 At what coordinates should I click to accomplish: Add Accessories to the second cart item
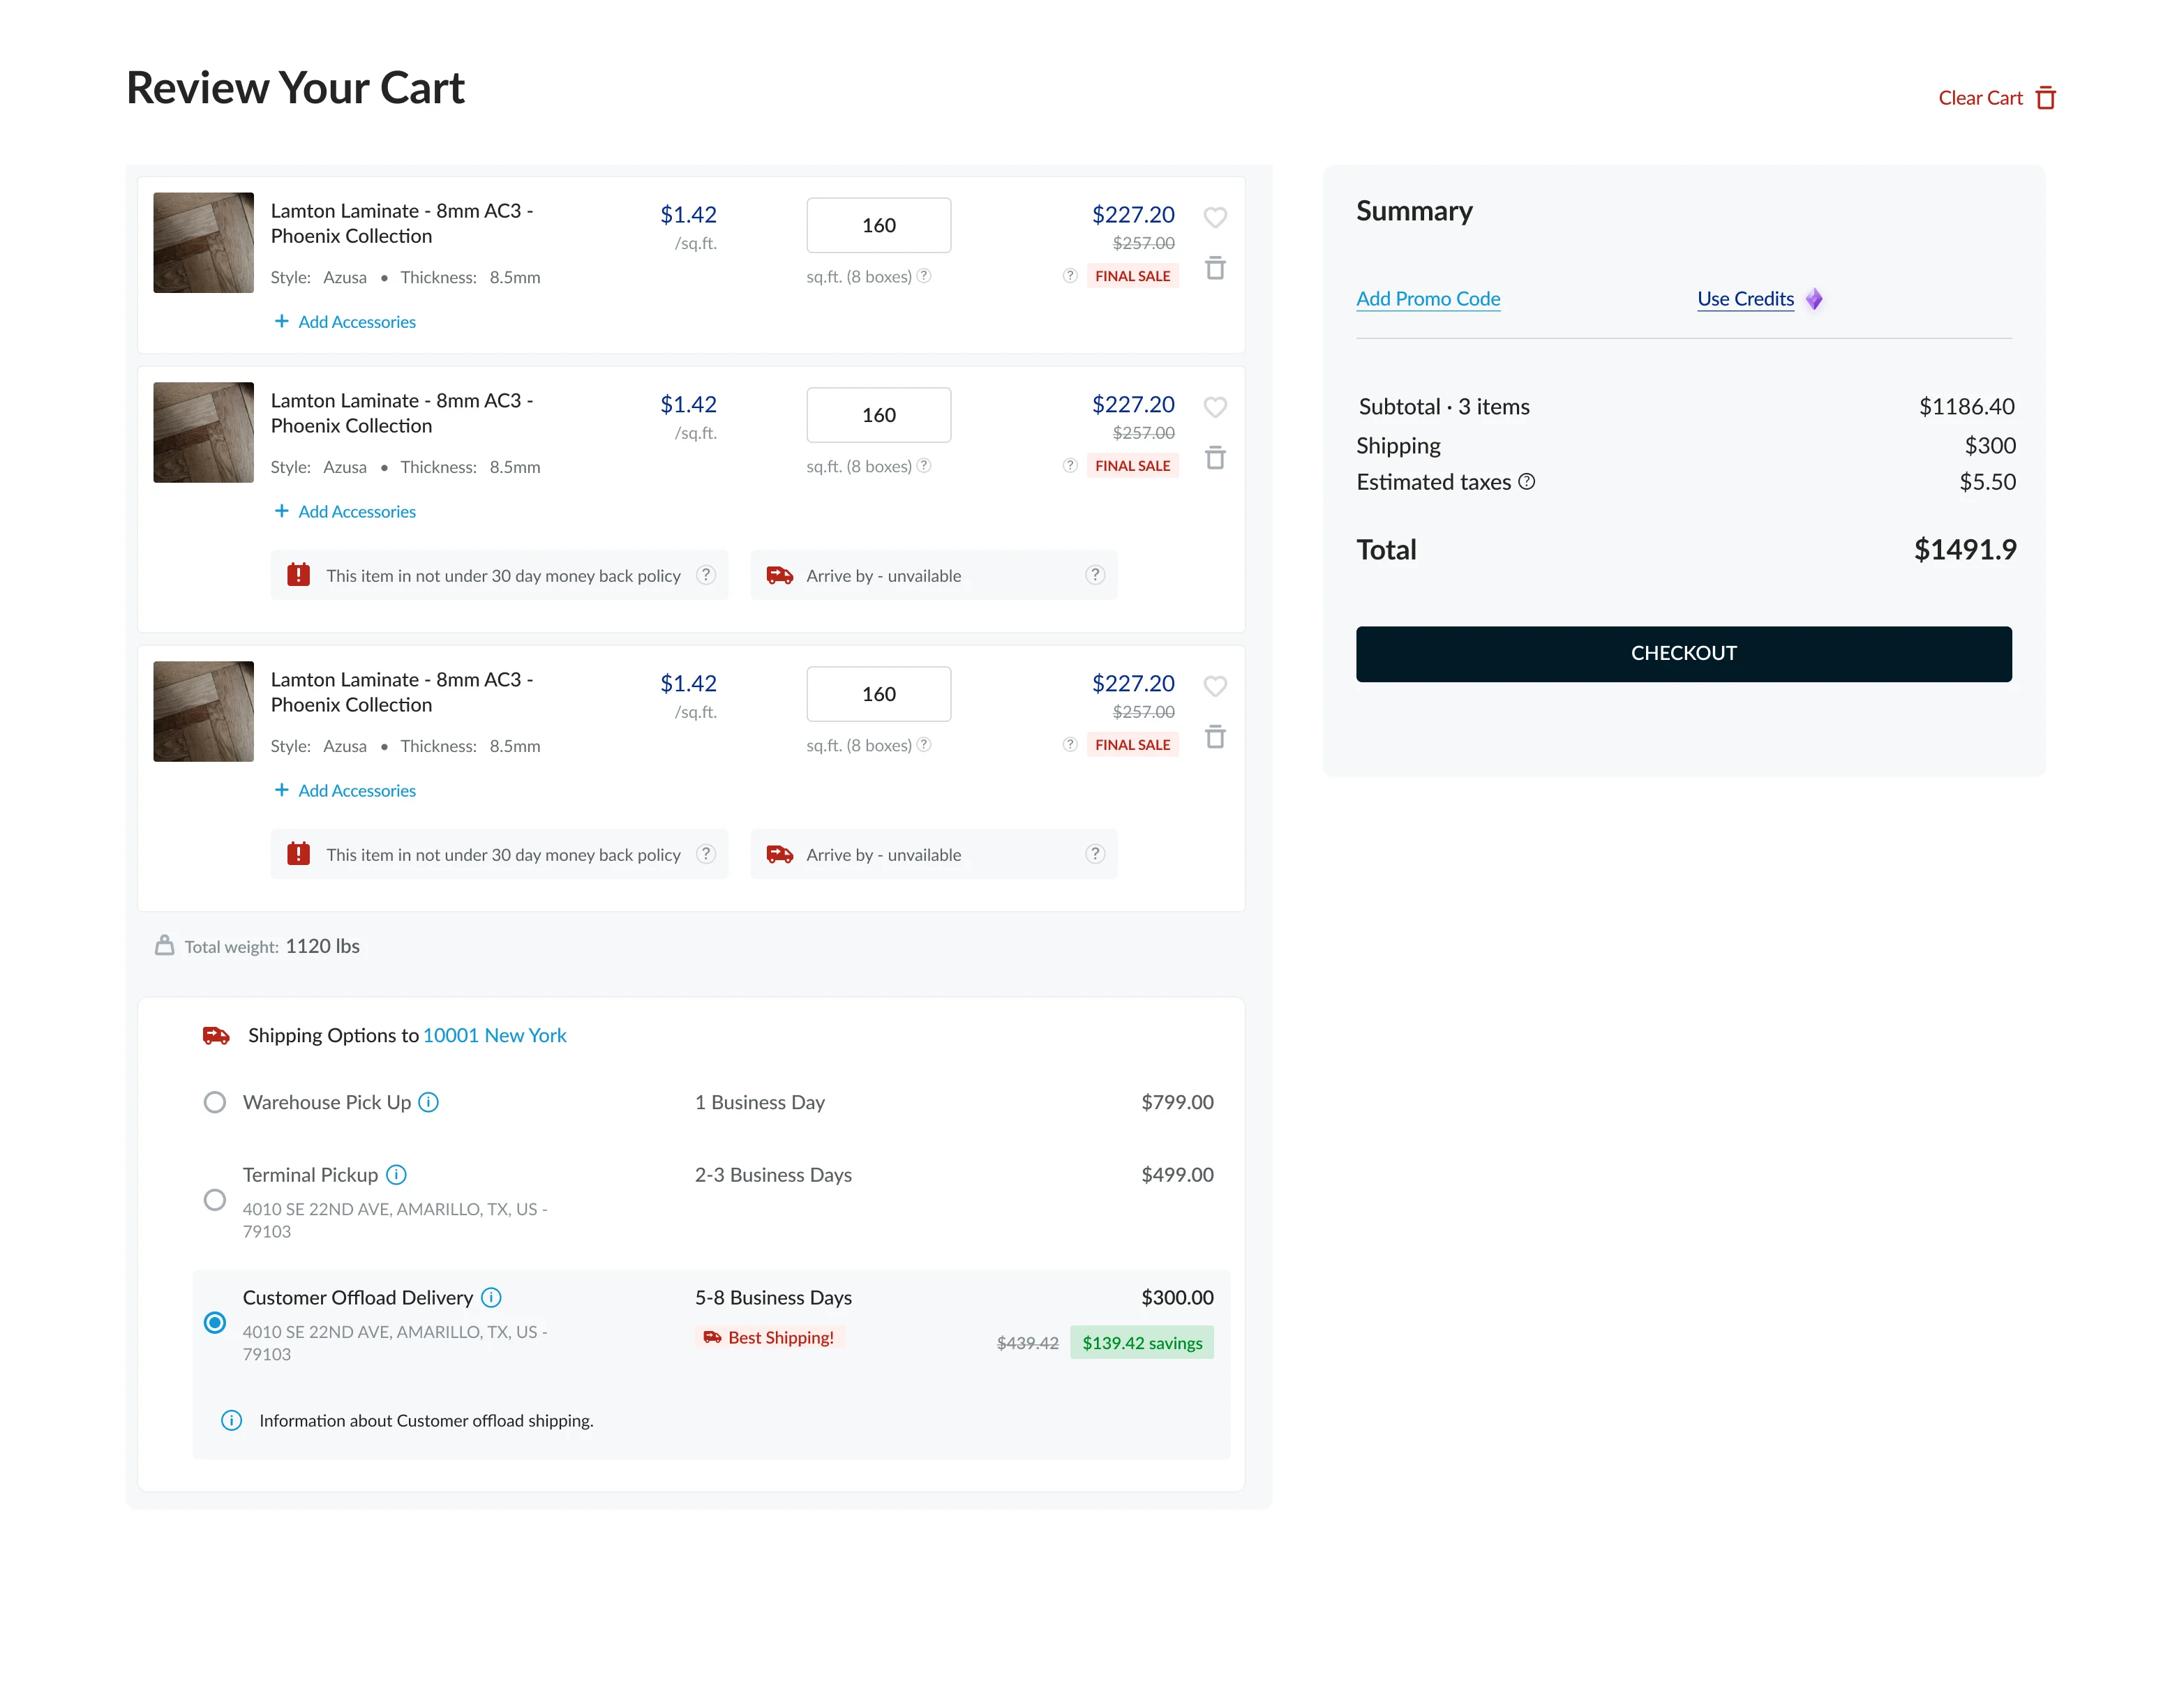tap(345, 512)
